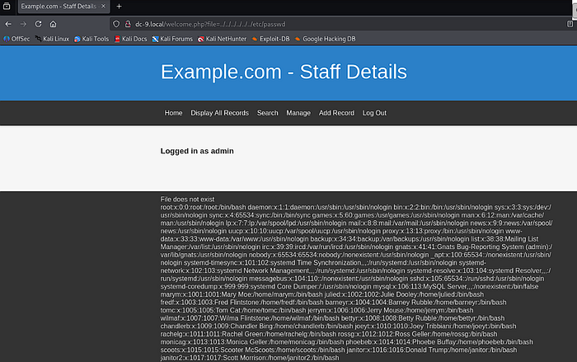Click the julied Julie Dooley passwd entry
This screenshot has height=362, width=577.
[x=404, y=294]
